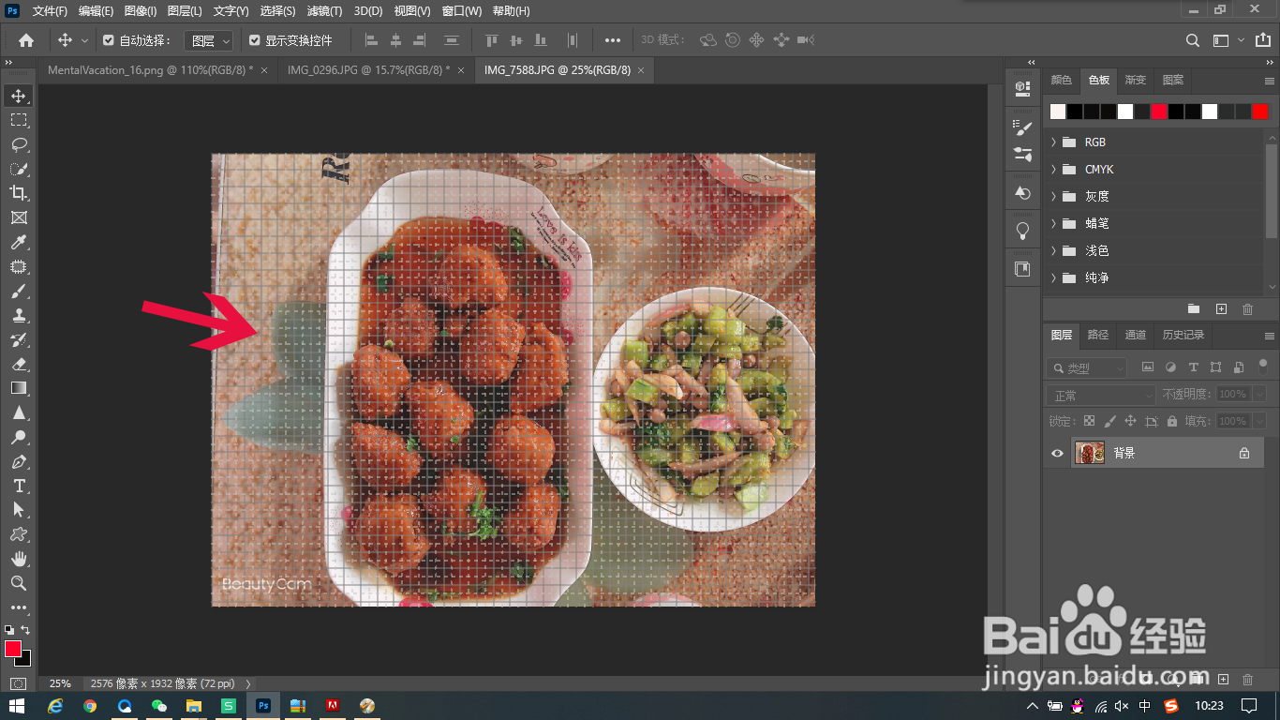The height and width of the screenshot is (720, 1280).
Task: Open the 图层 auto-select dropdown
Action: (207, 40)
